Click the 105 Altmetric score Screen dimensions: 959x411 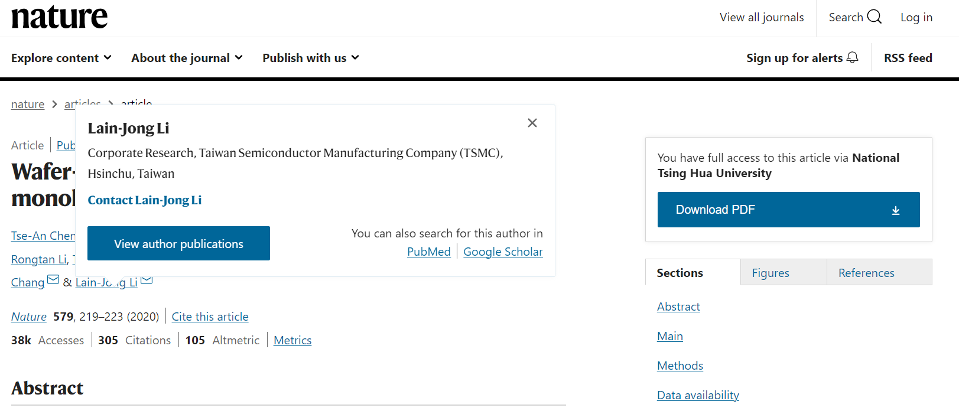(x=222, y=340)
